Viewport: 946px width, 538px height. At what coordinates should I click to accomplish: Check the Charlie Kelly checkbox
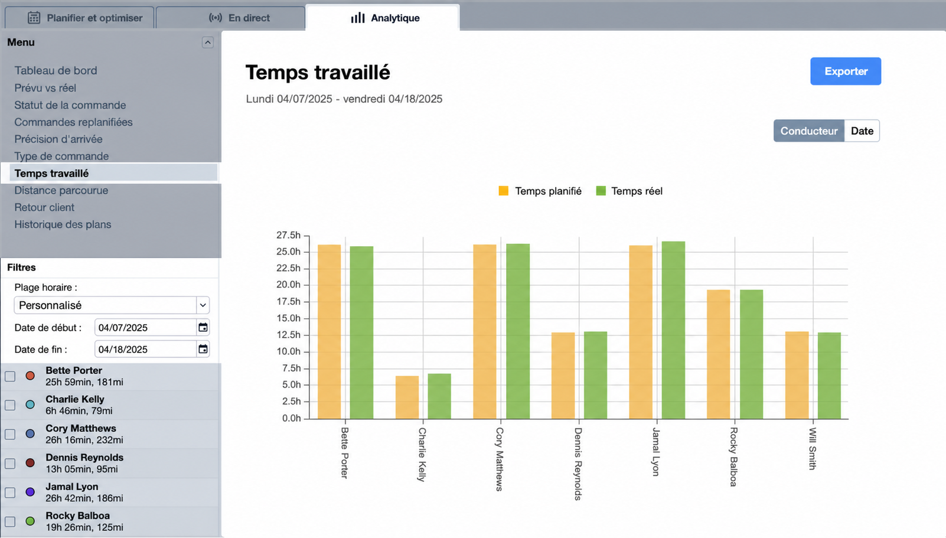pyautogui.click(x=10, y=405)
